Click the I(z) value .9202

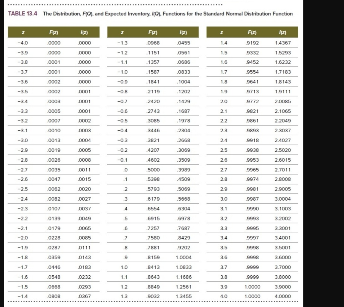[184, 248]
